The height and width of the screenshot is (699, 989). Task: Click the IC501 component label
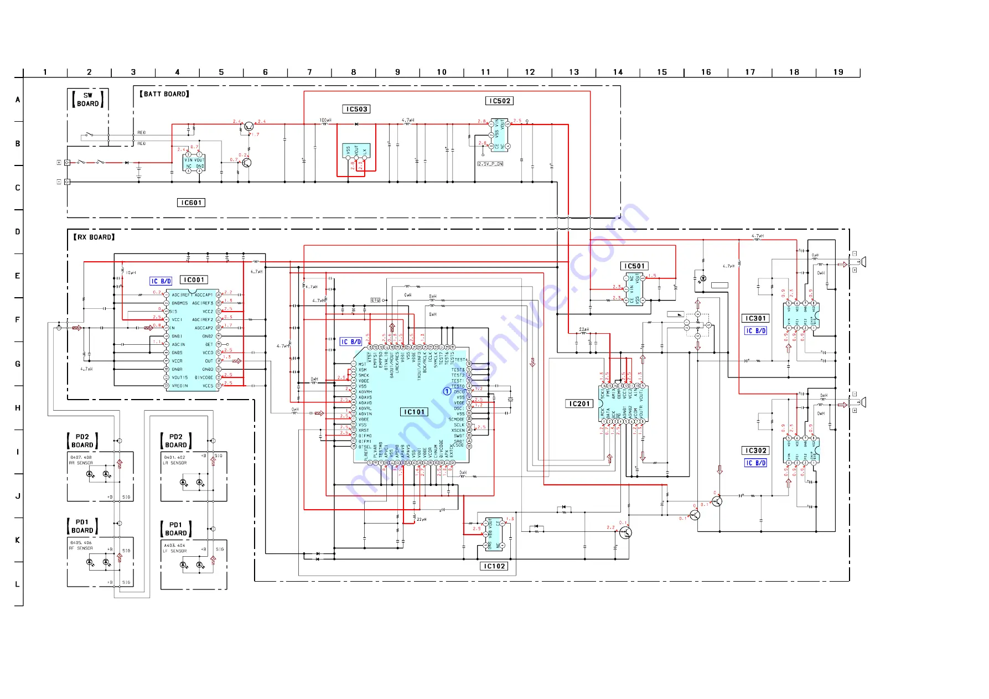[x=634, y=266]
